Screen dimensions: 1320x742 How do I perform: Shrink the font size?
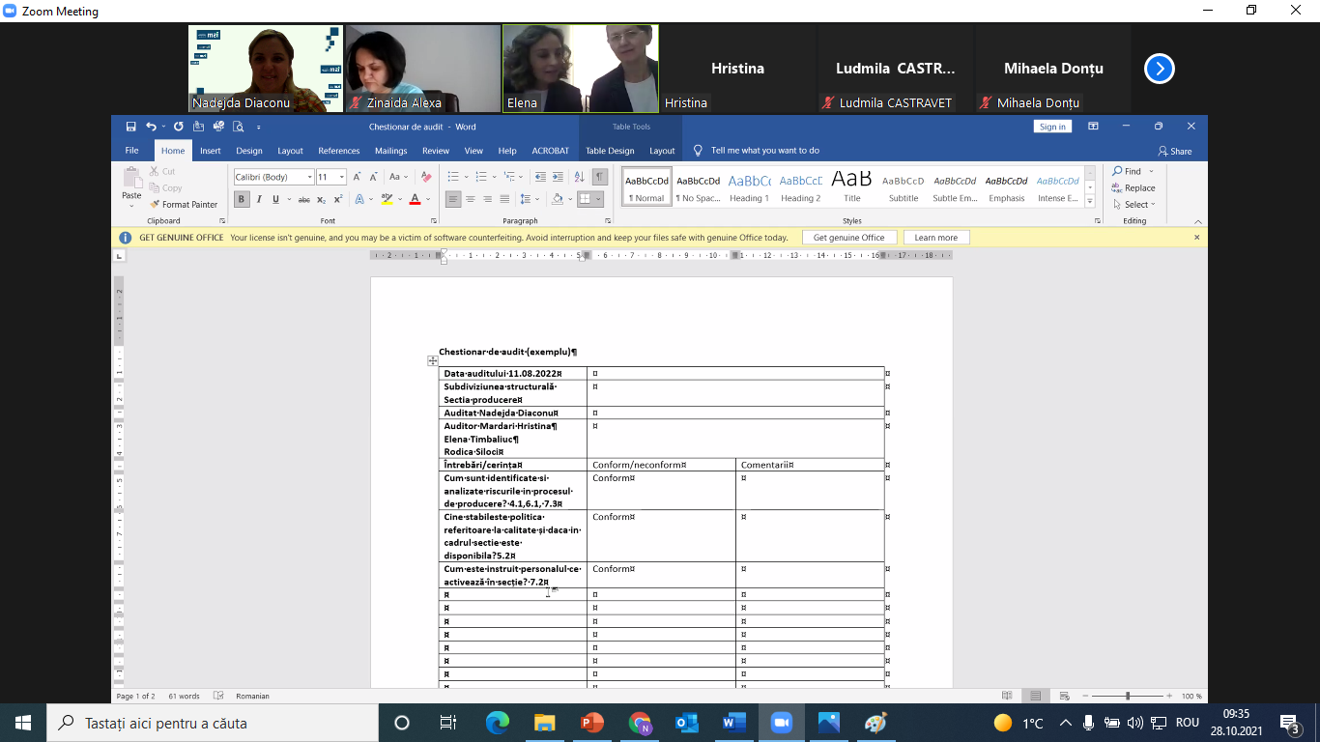coord(373,177)
